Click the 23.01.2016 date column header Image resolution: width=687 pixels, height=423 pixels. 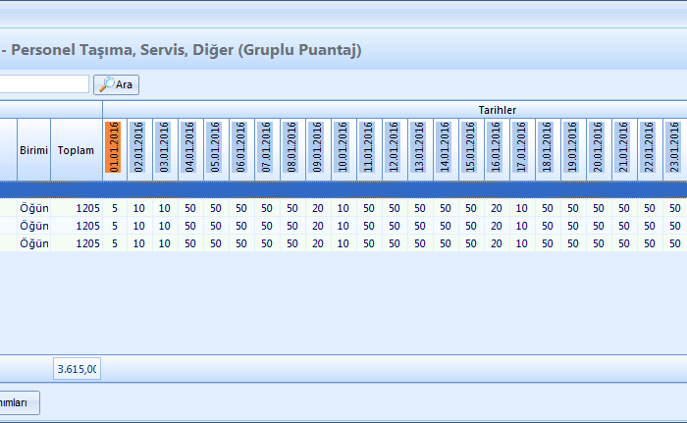tap(674, 148)
